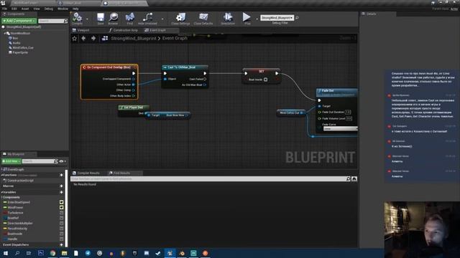Toggle the Boat Inside checkbox on the SET node

[265, 80]
